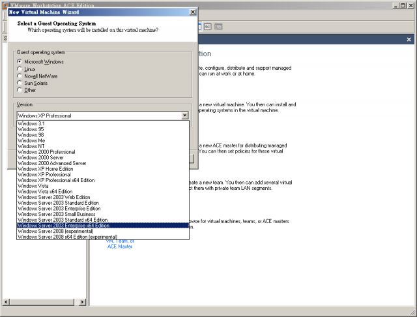Select Windows Server 2003 Standard x64 Edition

(103, 220)
